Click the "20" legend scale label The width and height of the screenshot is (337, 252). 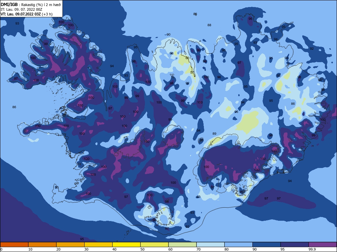tap(58, 249)
